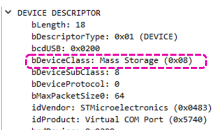Click the value 64 of bMaxPacketSize0
Image resolution: width=222 pixels, height=130 pixels.
point(119,96)
